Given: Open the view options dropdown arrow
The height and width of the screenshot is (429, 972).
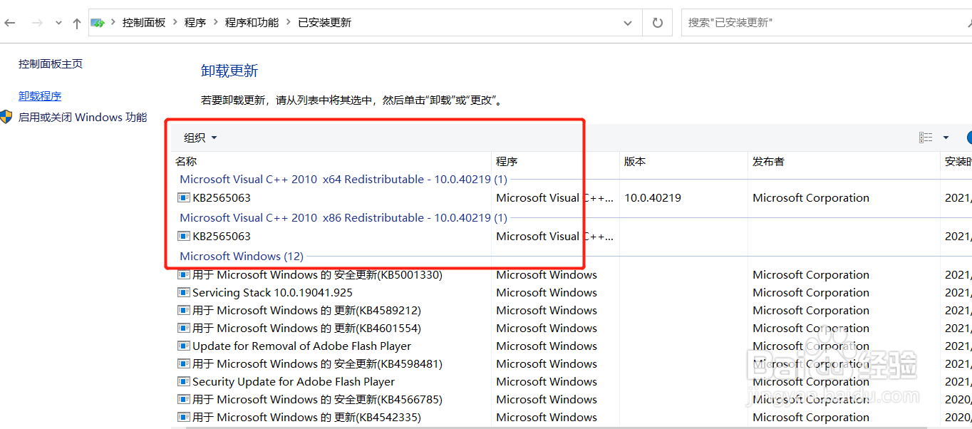Looking at the screenshot, I should coord(946,138).
